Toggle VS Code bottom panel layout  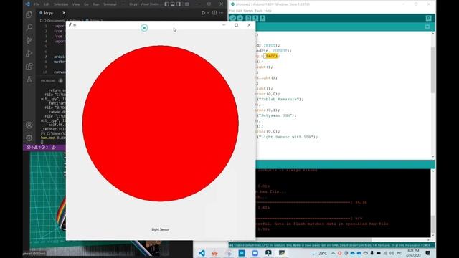[x=172, y=4]
